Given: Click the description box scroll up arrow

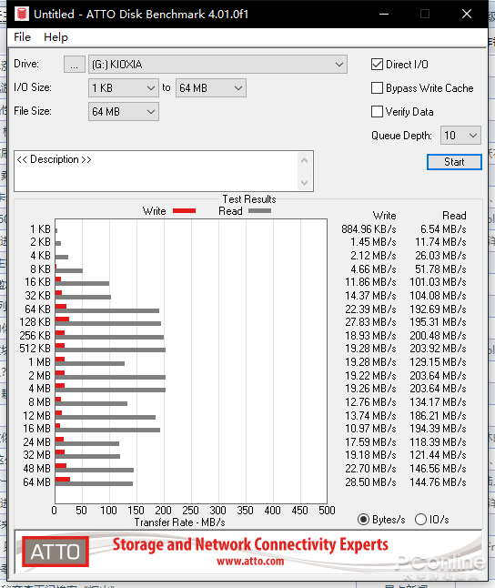Looking at the screenshot, I should pos(304,160).
